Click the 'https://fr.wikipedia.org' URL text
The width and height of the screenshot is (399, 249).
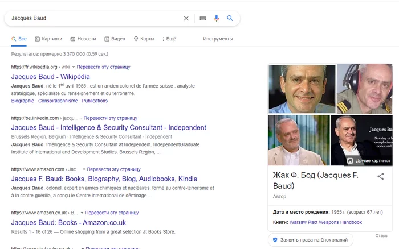[x=34, y=67]
